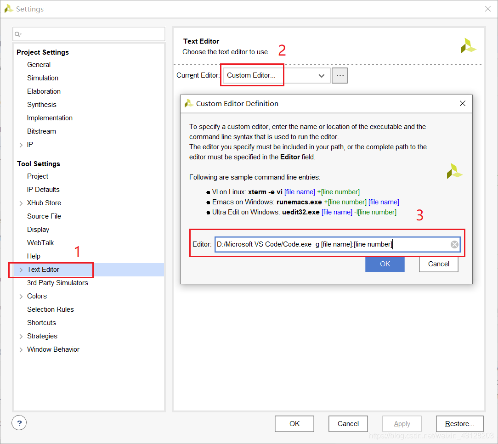Select General under Project Settings
The image size is (498, 444).
pos(39,65)
